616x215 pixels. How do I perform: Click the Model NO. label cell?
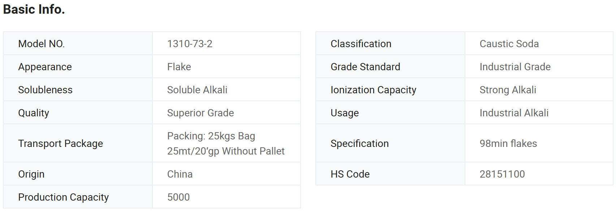[78, 44]
